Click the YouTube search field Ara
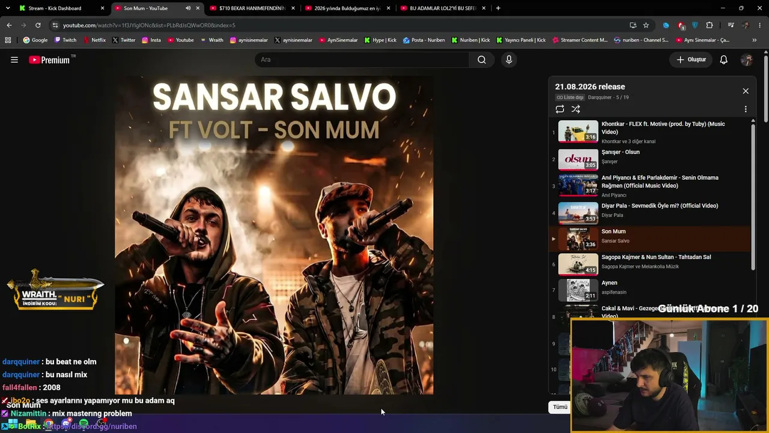The width and height of the screenshot is (769, 433). pyautogui.click(x=362, y=60)
